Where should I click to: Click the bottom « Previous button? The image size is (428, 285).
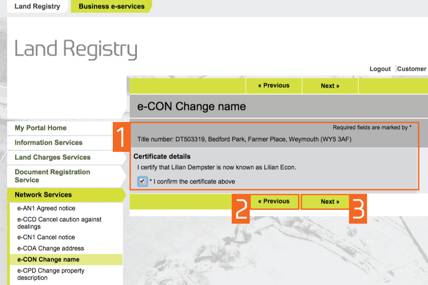click(x=274, y=202)
